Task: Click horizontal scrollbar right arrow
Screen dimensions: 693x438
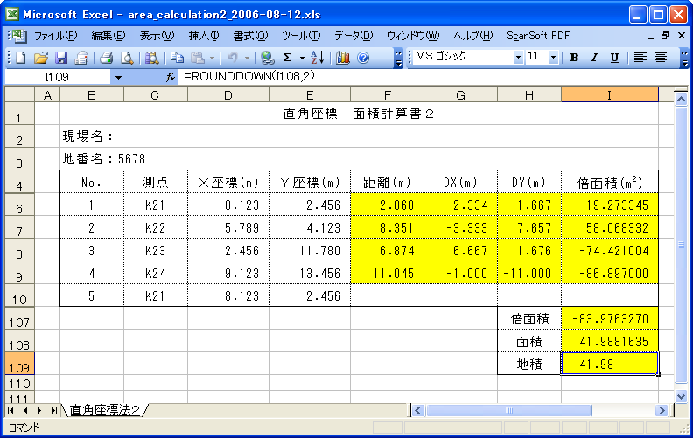Action: point(661,411)
